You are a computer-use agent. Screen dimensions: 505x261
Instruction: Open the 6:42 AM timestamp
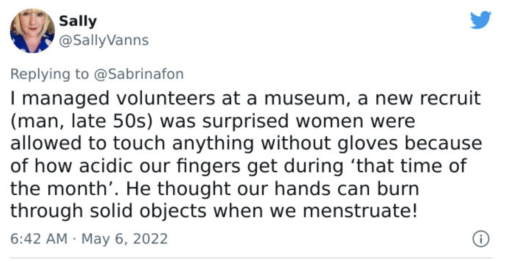[x=38, y=239]
